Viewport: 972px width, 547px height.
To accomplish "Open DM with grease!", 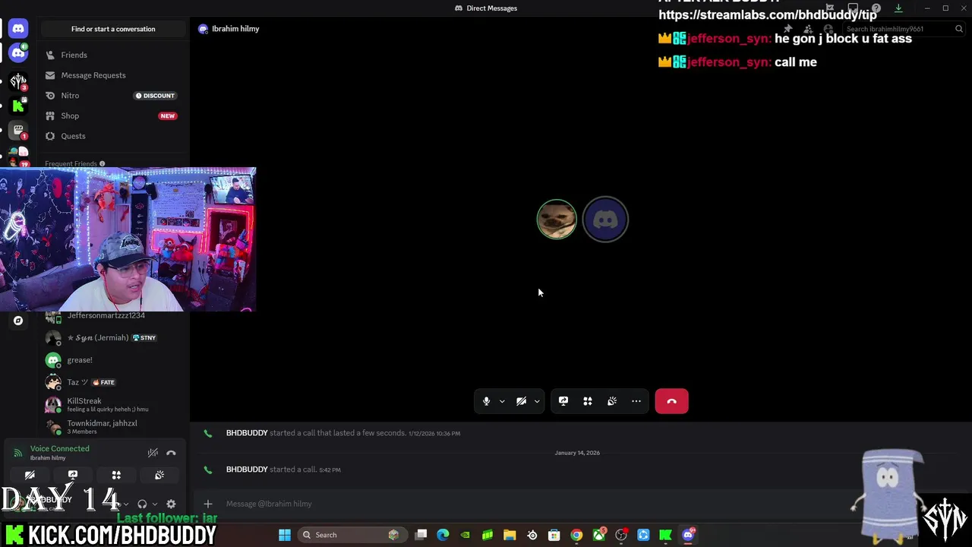I will (113, 360).
